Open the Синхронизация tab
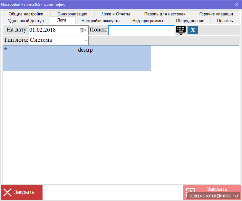 pos(73,14)
